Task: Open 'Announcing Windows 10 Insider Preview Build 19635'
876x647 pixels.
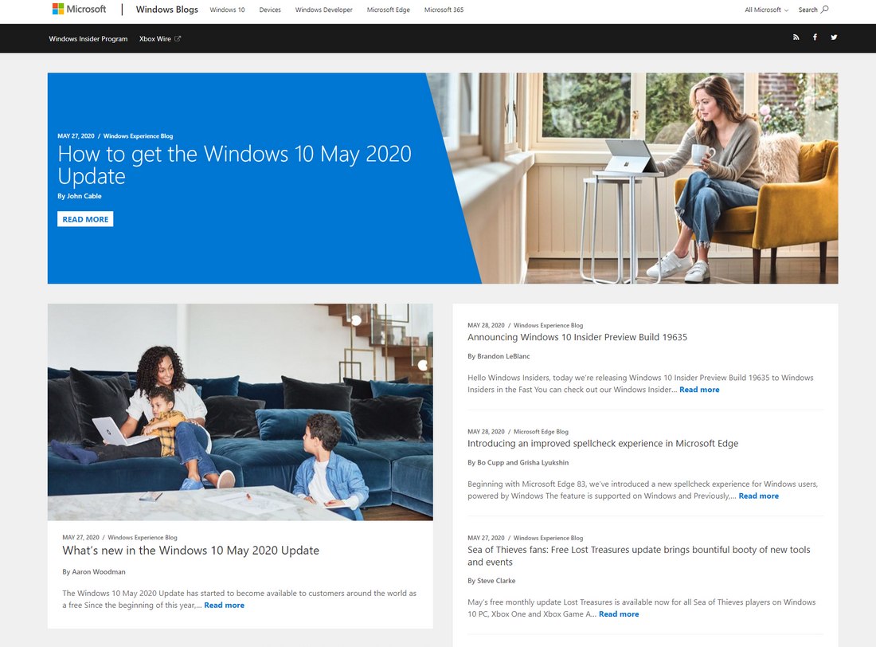Action: click(x=577, y=337)
